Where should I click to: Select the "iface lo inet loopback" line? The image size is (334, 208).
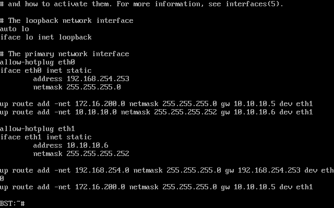(x=46, y=37)
